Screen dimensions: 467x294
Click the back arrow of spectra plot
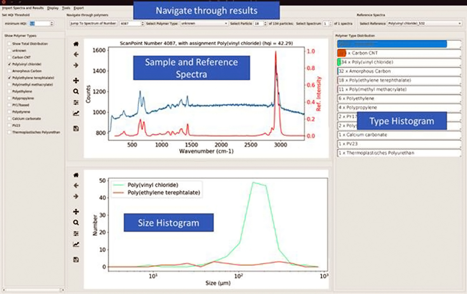pos(76,54)
